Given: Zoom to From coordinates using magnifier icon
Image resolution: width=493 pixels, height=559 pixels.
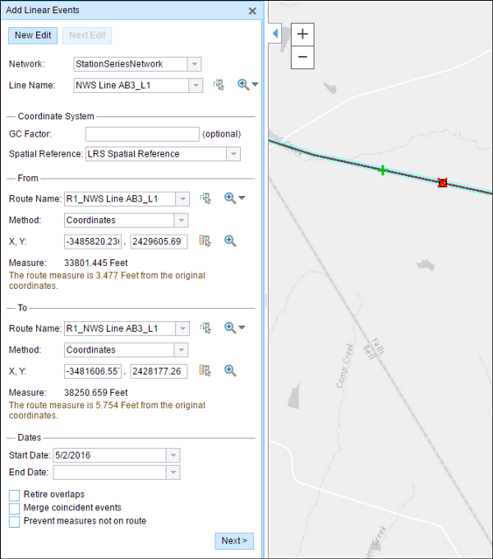Looking at the screenshot, I should click(x=230, y=241).
